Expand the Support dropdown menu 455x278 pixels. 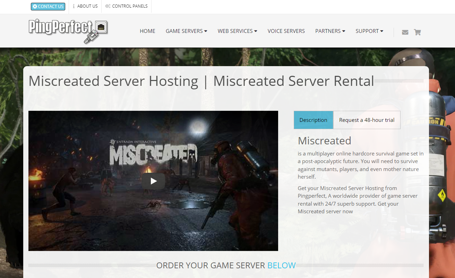pos(369,31)
